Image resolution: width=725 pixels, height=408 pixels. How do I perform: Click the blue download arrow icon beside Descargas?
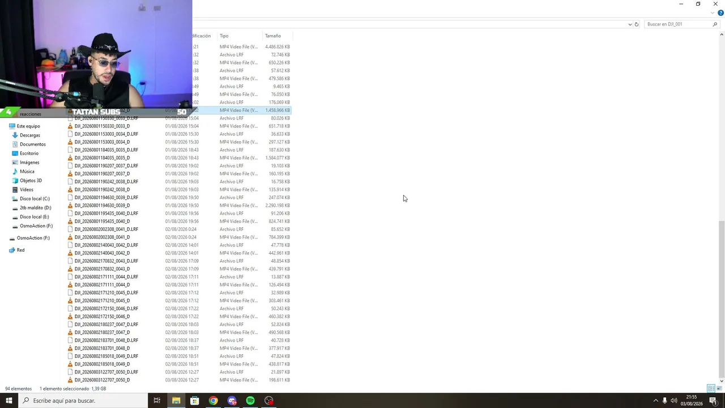pyautogui.click(x=15, y=135)
